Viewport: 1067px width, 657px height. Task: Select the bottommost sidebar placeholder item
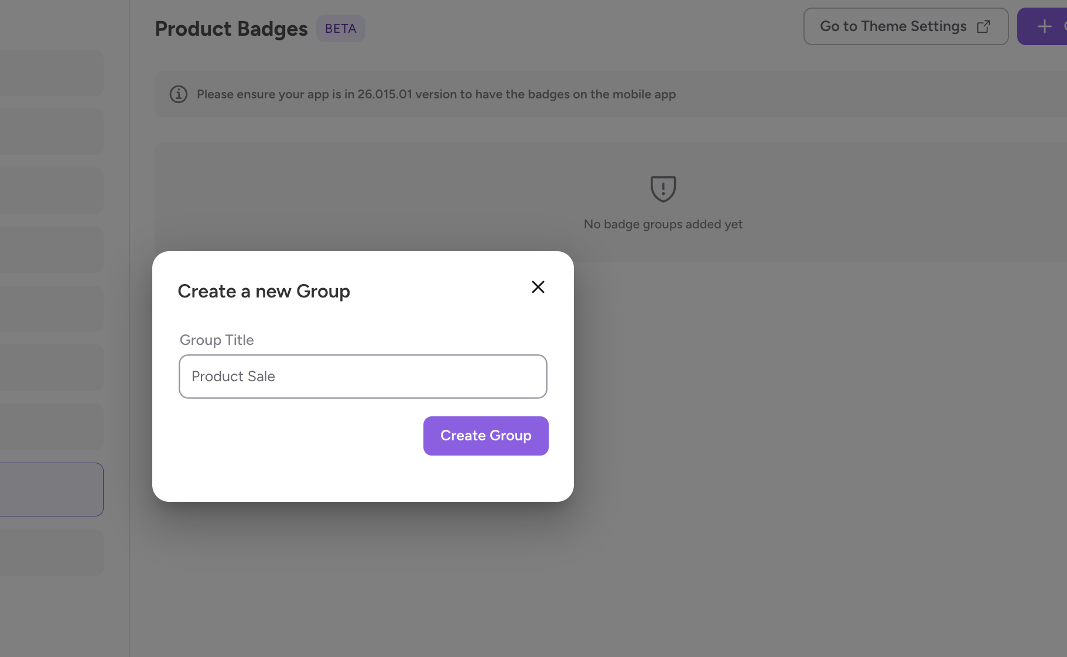coord(52,552)
